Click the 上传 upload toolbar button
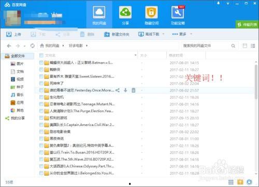This screenshot has height=187, width=259. coord(13,34)
